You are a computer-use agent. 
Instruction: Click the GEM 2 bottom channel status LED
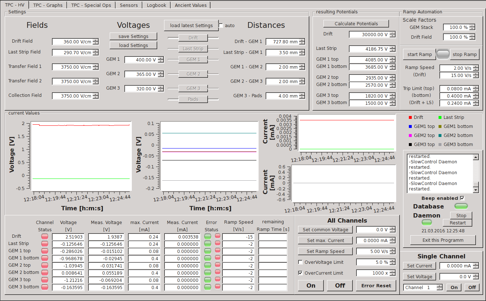tap(45, 273)
